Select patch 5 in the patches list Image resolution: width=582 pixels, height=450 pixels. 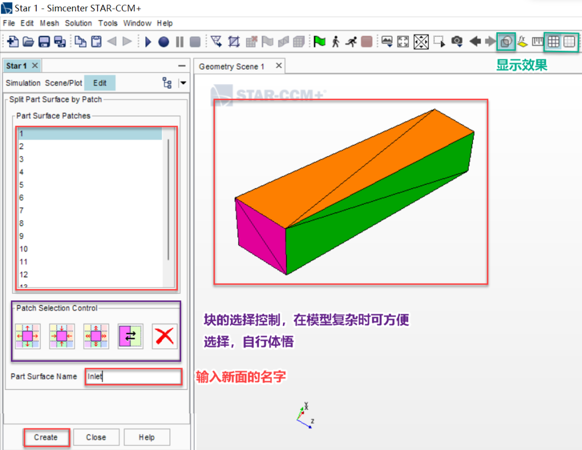(x=90, y=185)
